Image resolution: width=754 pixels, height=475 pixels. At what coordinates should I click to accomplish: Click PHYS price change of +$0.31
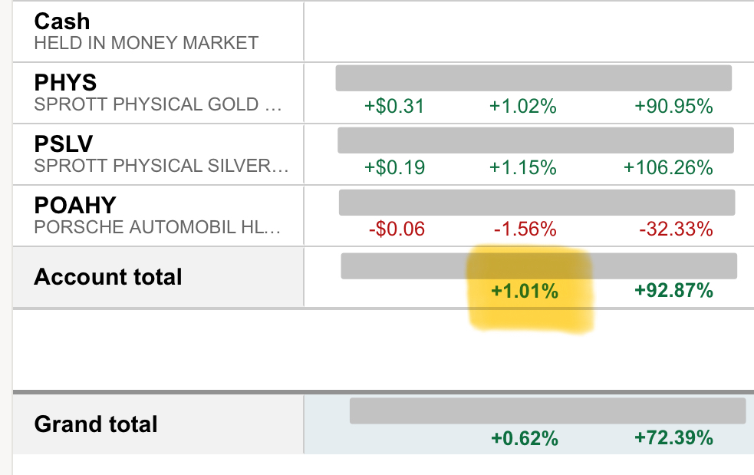coord(394,106)
